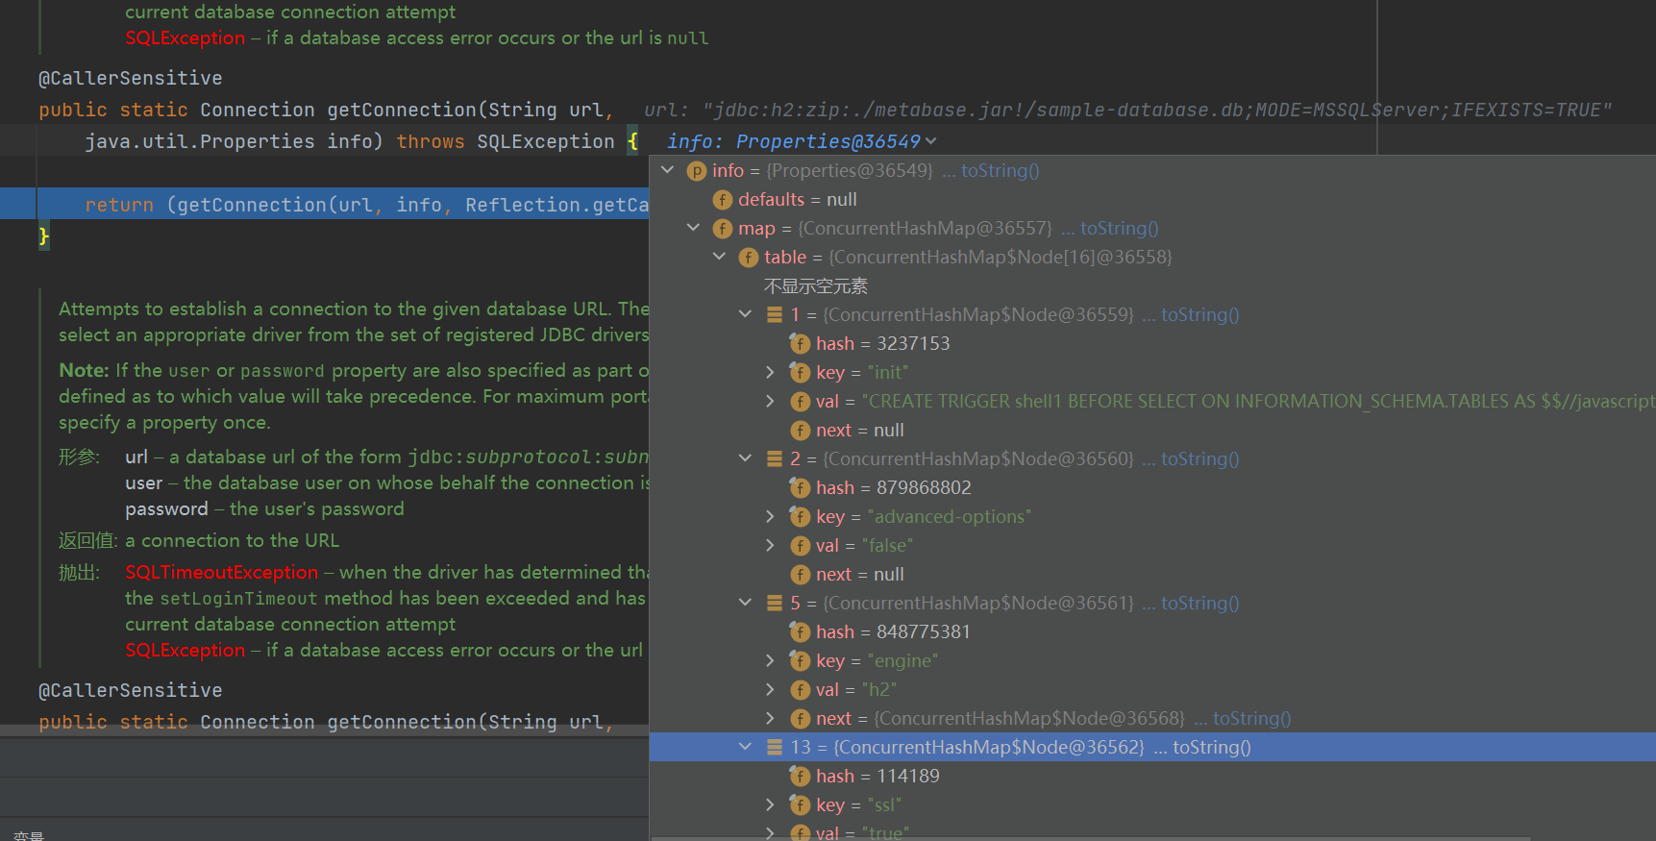Select the hash = 848775381 row

point(1152,631)
